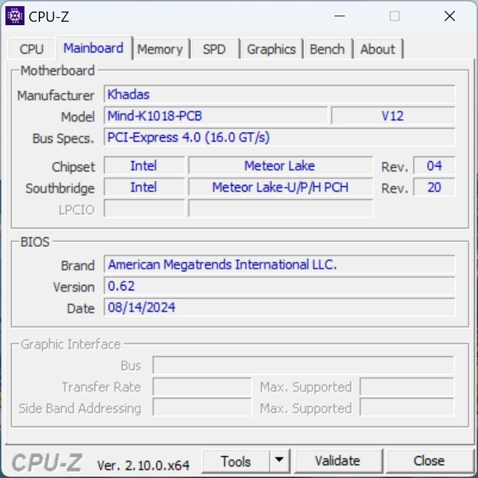The image size is (478, 478).
Task: Click the Close button at bottom
Action: 429,461
